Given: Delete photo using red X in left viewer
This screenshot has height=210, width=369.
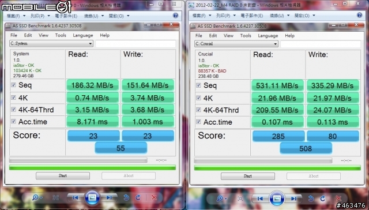Looking at the screenshot, I should click(x=154, y=197).
